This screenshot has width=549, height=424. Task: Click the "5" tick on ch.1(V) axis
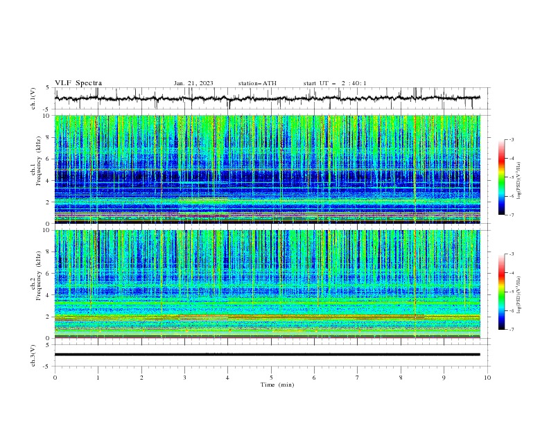[48, 88]
